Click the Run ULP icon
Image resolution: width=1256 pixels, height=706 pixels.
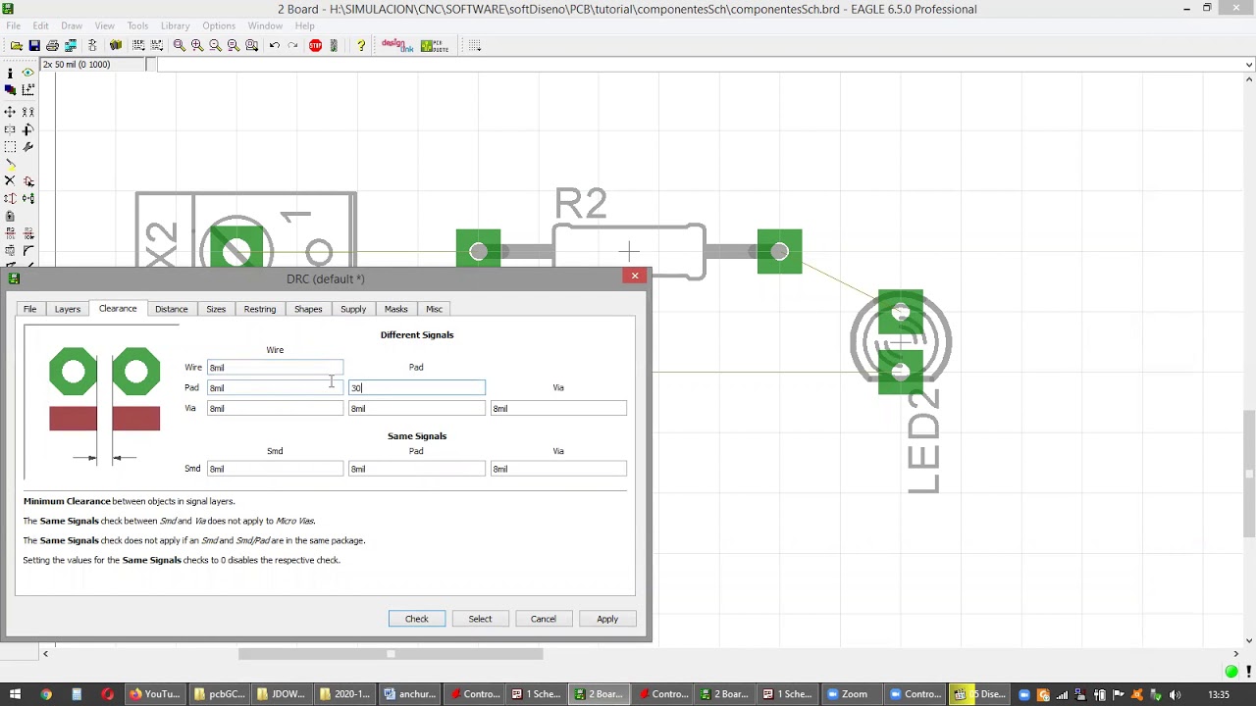pos(157,46)
